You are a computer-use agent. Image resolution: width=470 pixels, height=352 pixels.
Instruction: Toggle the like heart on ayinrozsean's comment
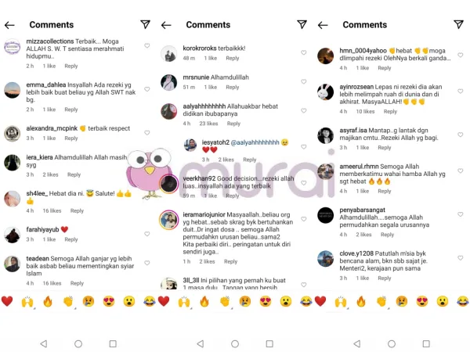461,91
